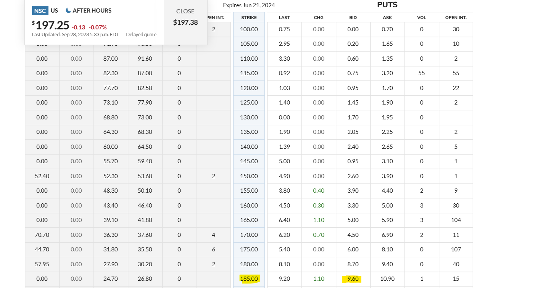Image resolution: width=535 pixels, height=288 pixels.
Task: Select the 100.00 strike price cell
Action: click(249, 29)
